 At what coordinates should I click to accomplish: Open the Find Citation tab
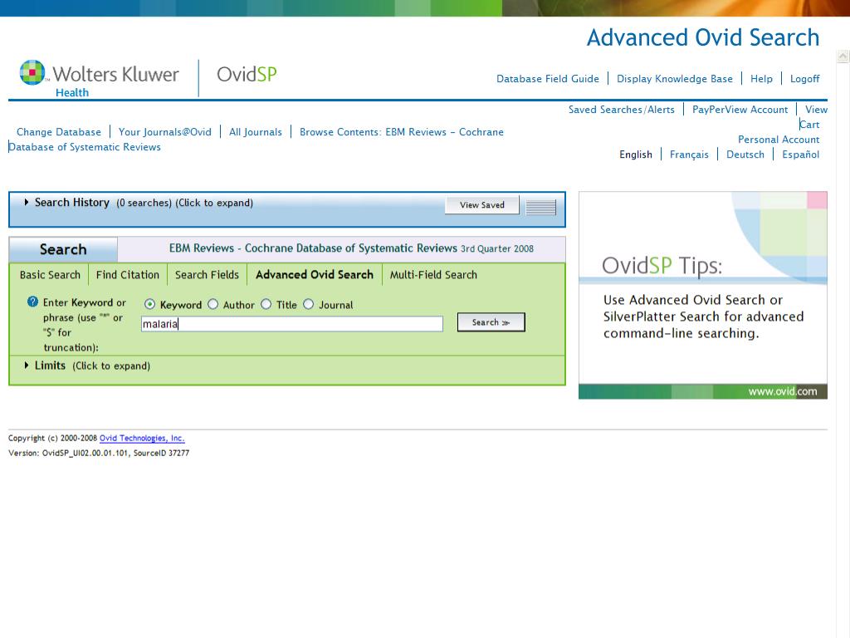click(128, 274)
